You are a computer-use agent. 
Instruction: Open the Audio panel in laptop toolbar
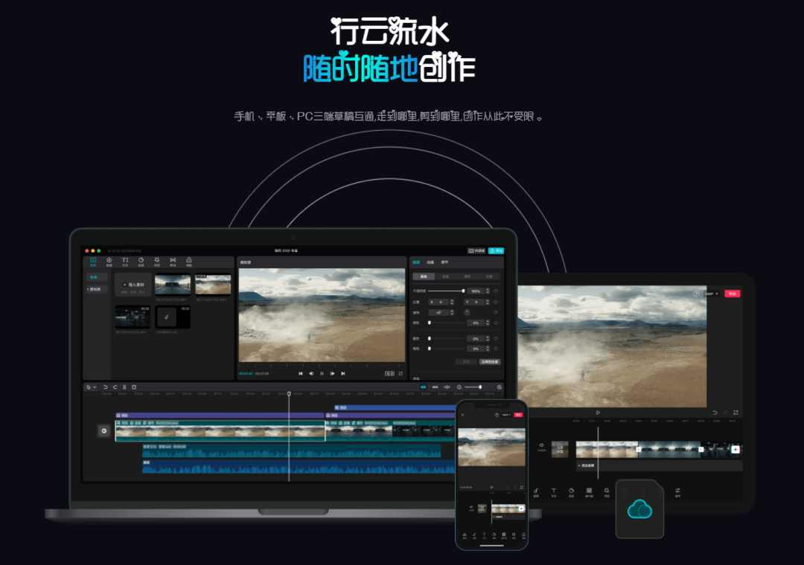[x=109, y=261]
